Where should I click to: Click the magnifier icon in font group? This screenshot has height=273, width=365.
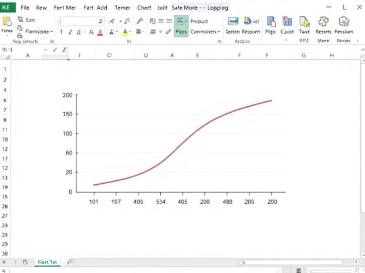point(92,32)
